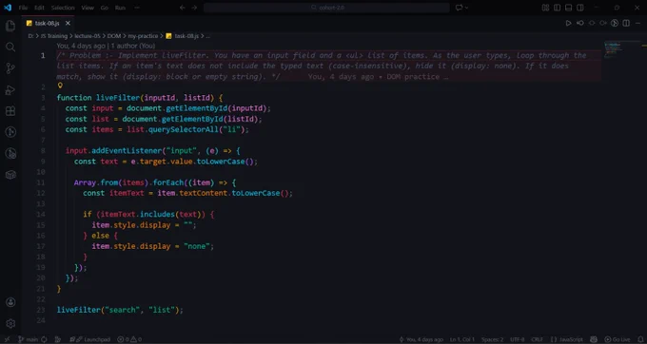Screen dimensions: 647x344
Task: Open the chat dropdown arrow
Action: coord(466,8)
